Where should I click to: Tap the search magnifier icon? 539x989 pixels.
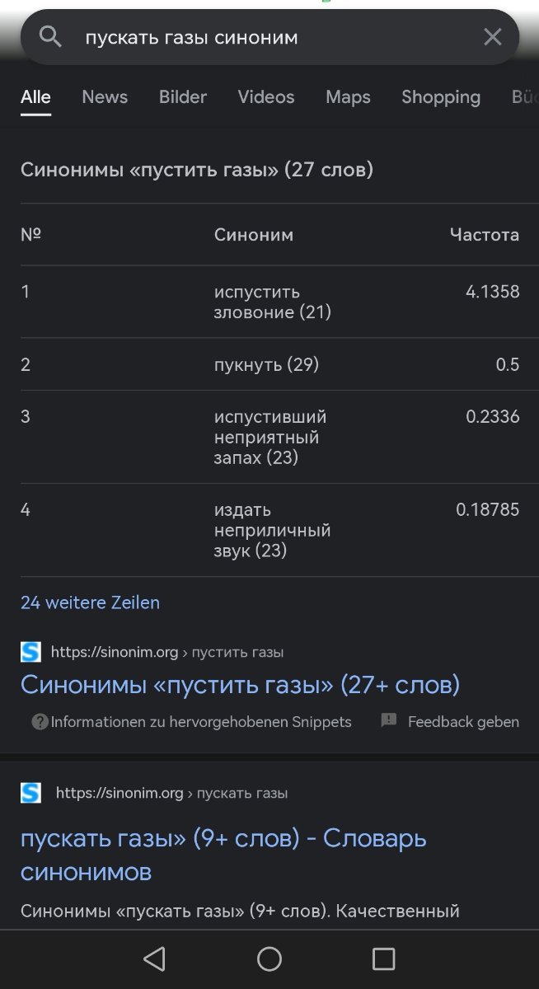50,37
